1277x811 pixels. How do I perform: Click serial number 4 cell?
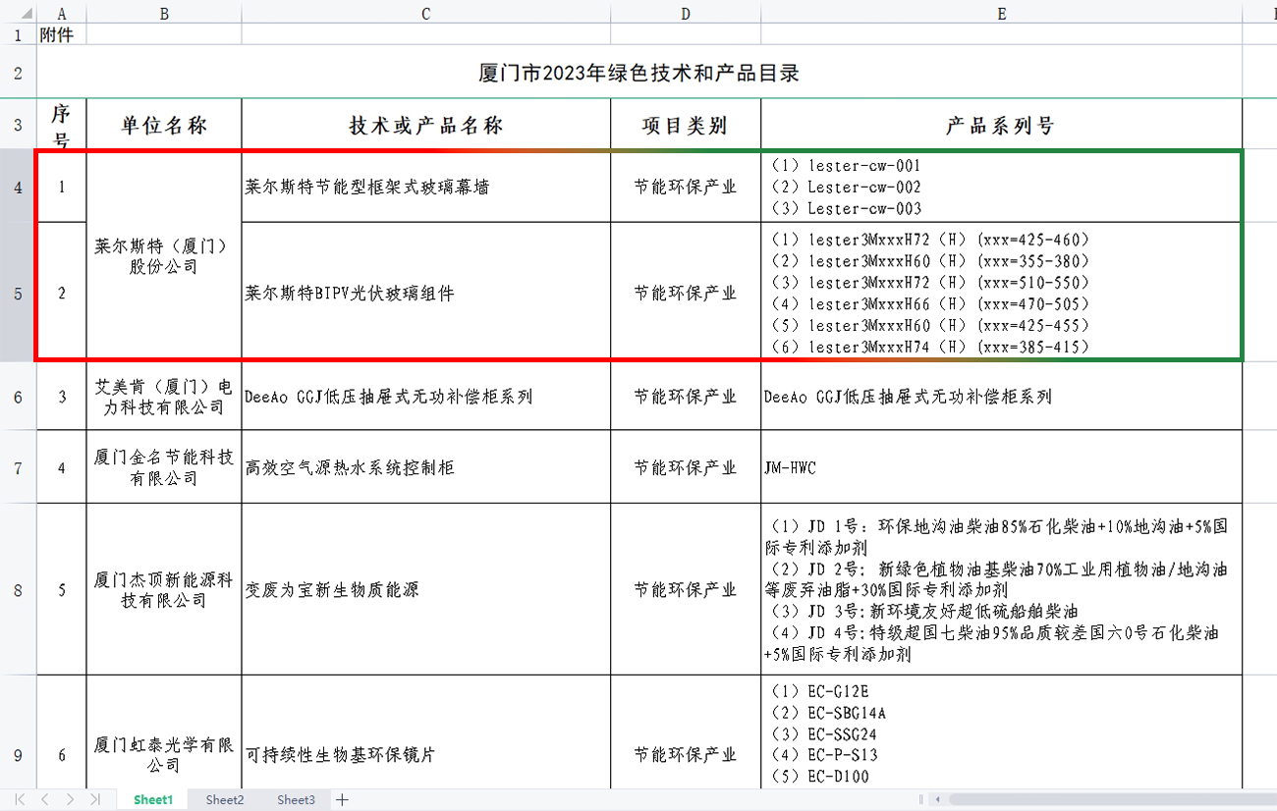pos(62,467)
